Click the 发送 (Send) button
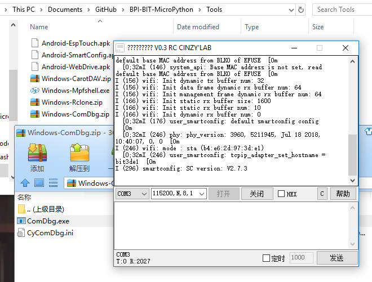The width and height of the screenshot is (372, 282). (336, 258)
